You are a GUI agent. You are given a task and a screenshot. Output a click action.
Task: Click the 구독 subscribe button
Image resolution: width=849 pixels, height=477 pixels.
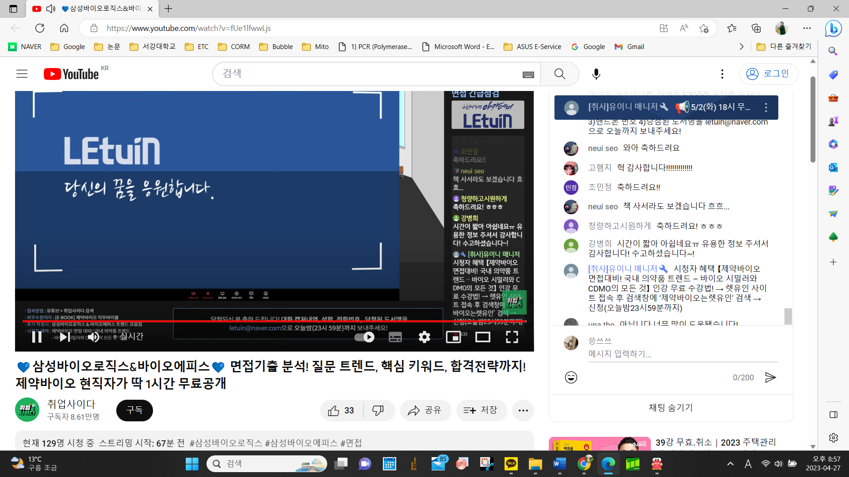[x=134, y=410]
